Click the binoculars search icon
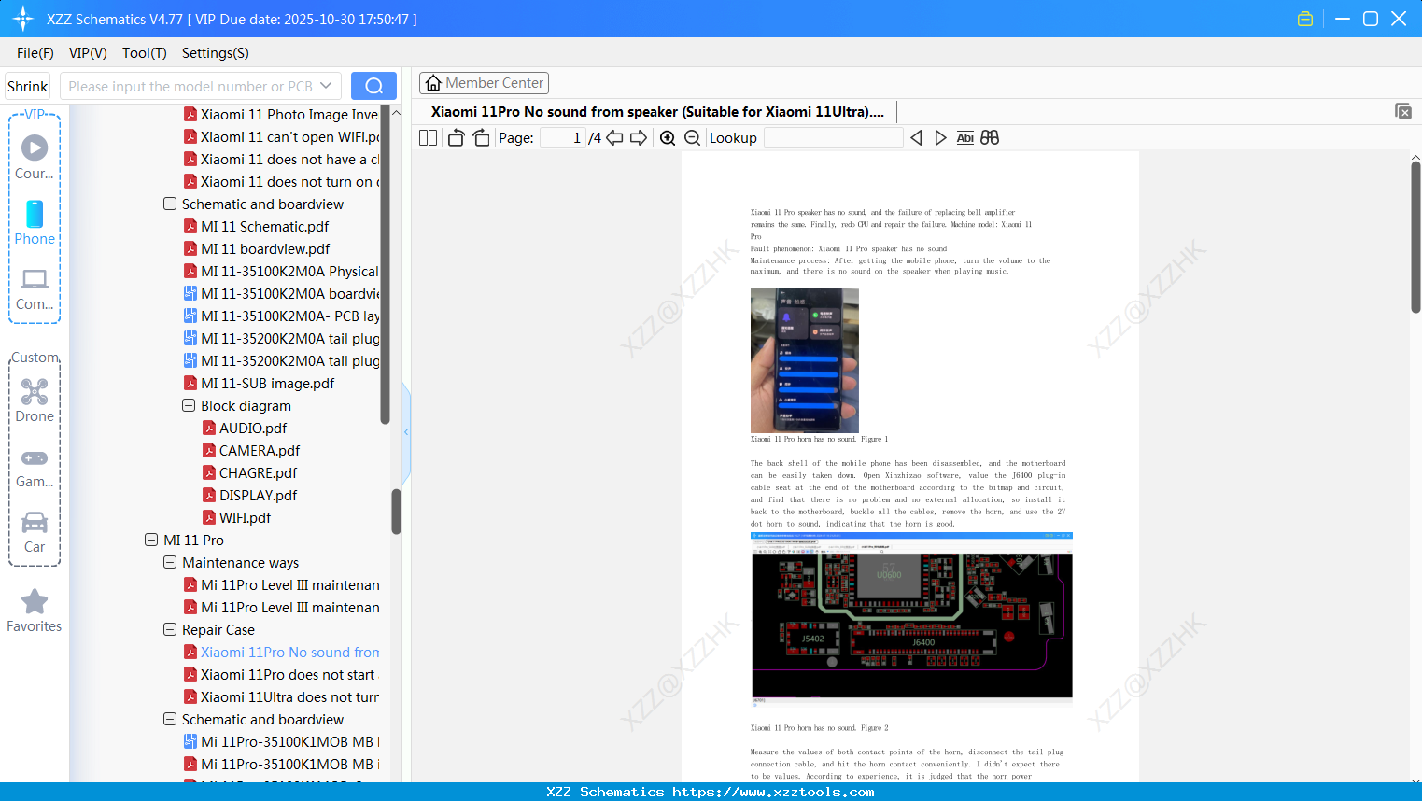 point(990,137)
